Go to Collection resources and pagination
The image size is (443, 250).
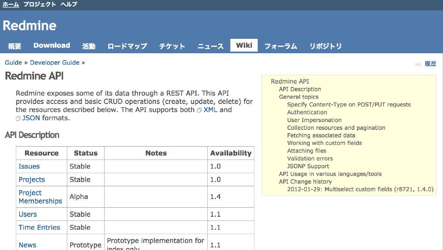pyautogui.click(x=336, y=128)
